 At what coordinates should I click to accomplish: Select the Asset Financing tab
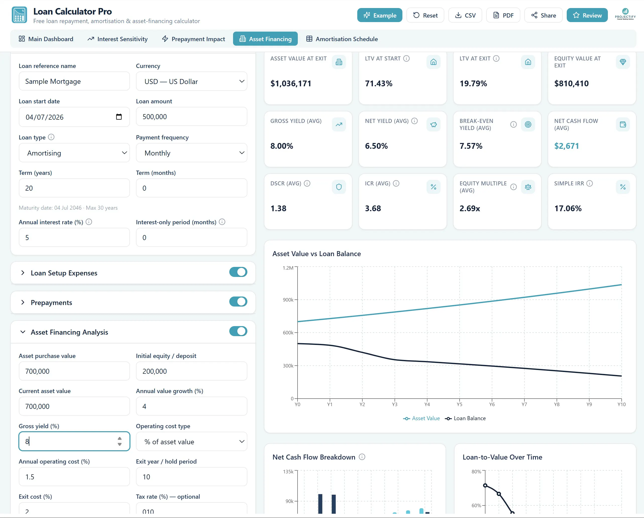[265, 39]
